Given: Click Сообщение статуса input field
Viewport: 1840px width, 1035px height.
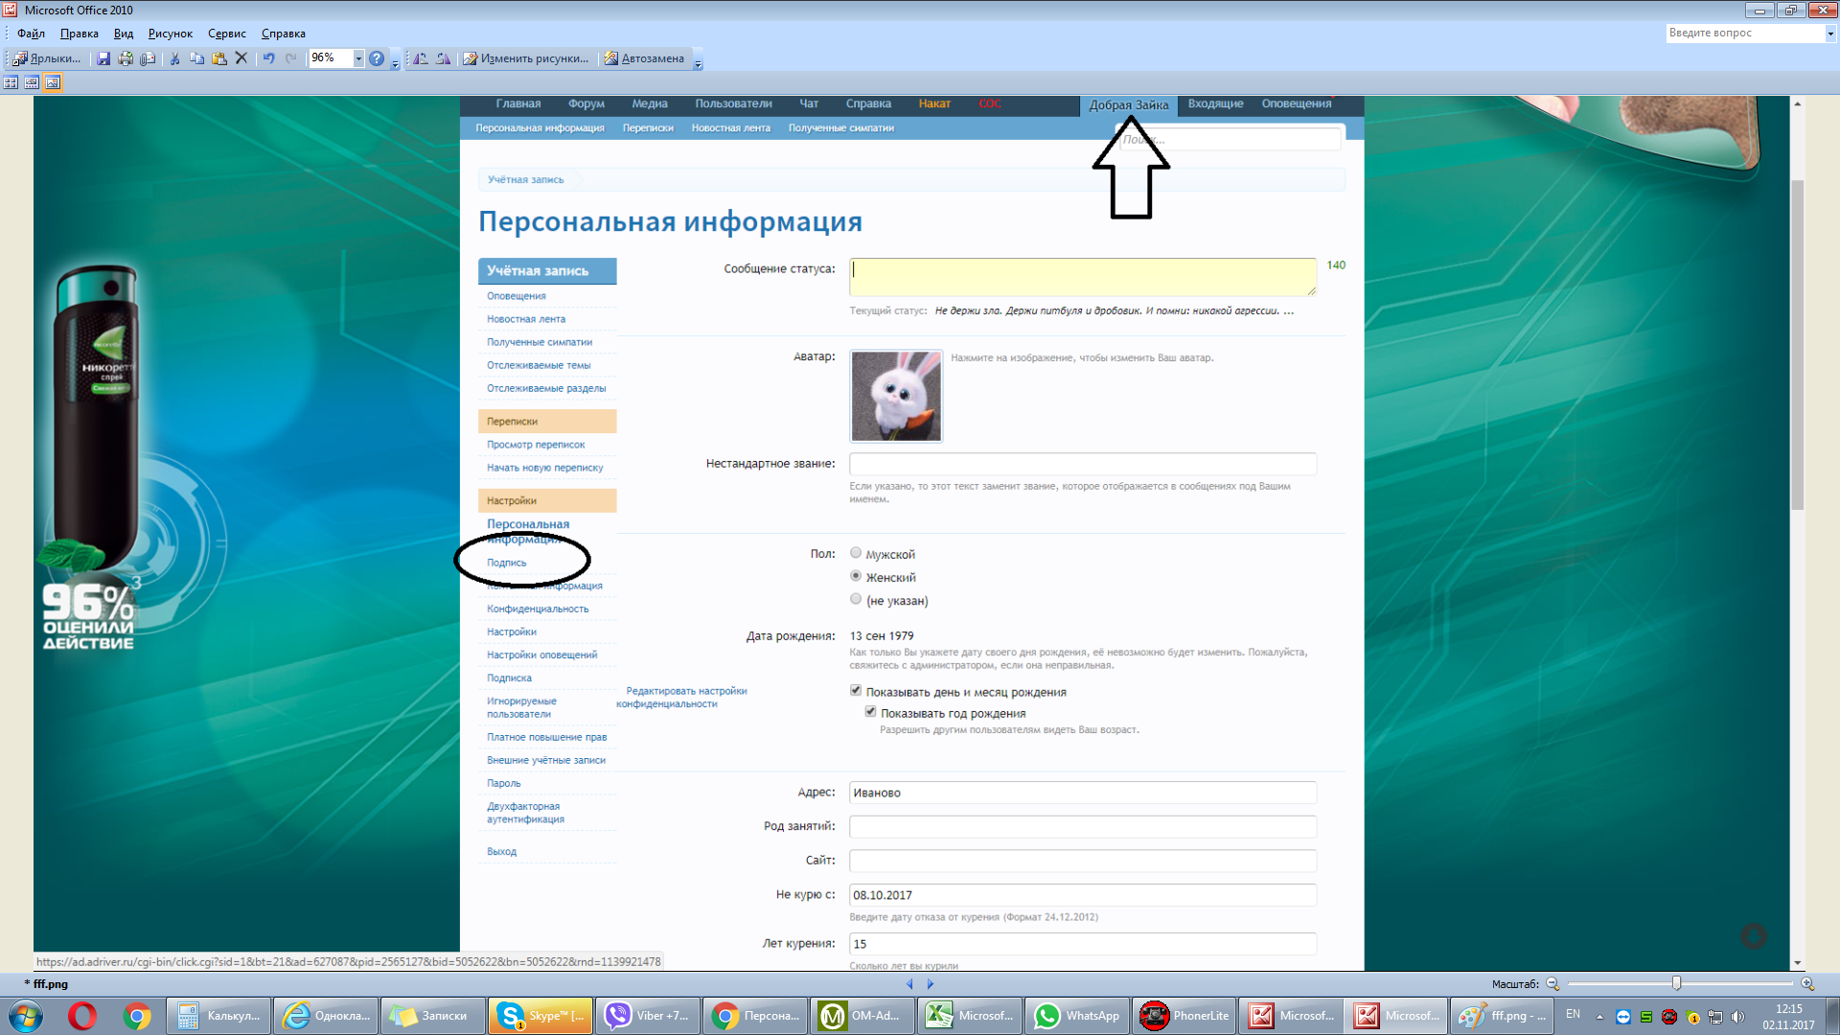Looking at the screenshot, I should (1082, 275).
